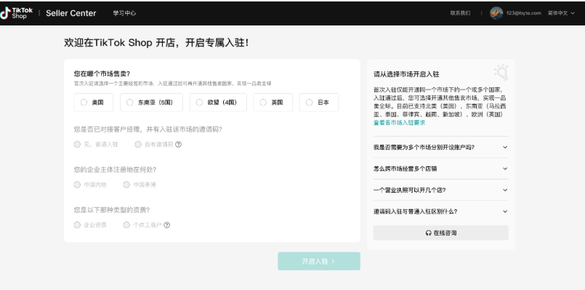Click help icon beside 我有邀请码

click(178, 145)
